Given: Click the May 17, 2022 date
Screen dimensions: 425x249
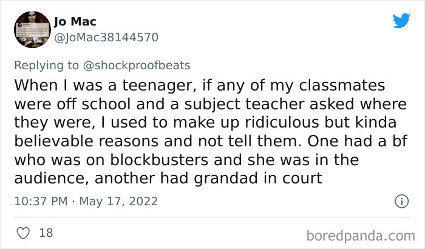Looking at the screenshot, I should tap(118, 201).
